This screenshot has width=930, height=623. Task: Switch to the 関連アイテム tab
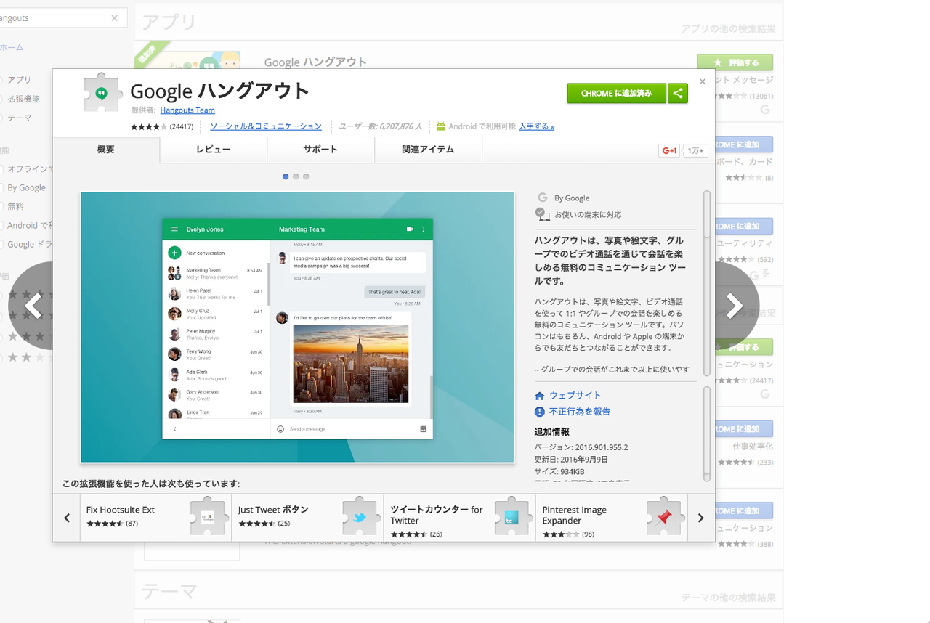[429, 150]
